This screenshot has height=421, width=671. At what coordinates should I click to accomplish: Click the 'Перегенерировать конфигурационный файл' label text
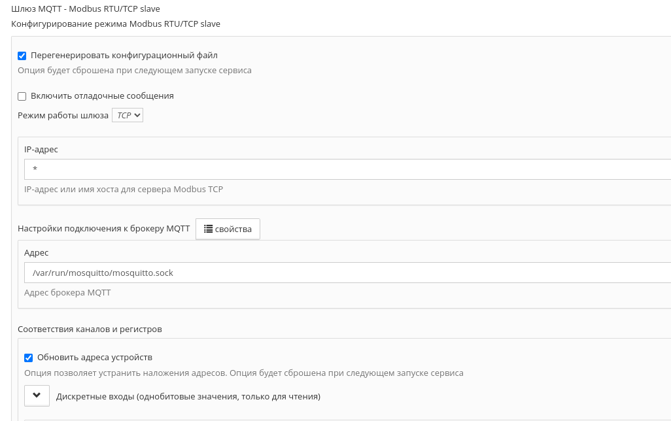click(124, 56)
